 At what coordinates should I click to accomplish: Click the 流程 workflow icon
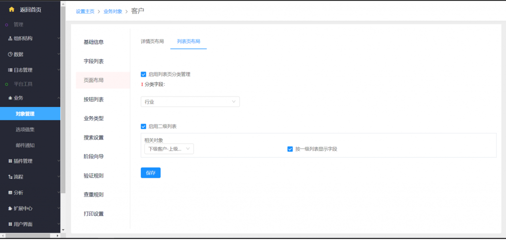(x=10, y=177)
